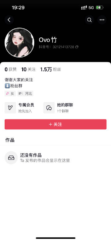Open the profile avatar picture
This screenshot has width=111, height=241.
19,43
